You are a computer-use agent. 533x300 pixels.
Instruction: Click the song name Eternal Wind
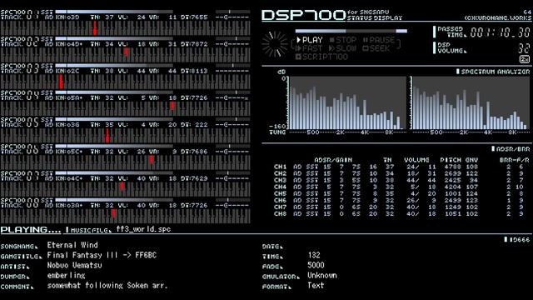(72, 245)
